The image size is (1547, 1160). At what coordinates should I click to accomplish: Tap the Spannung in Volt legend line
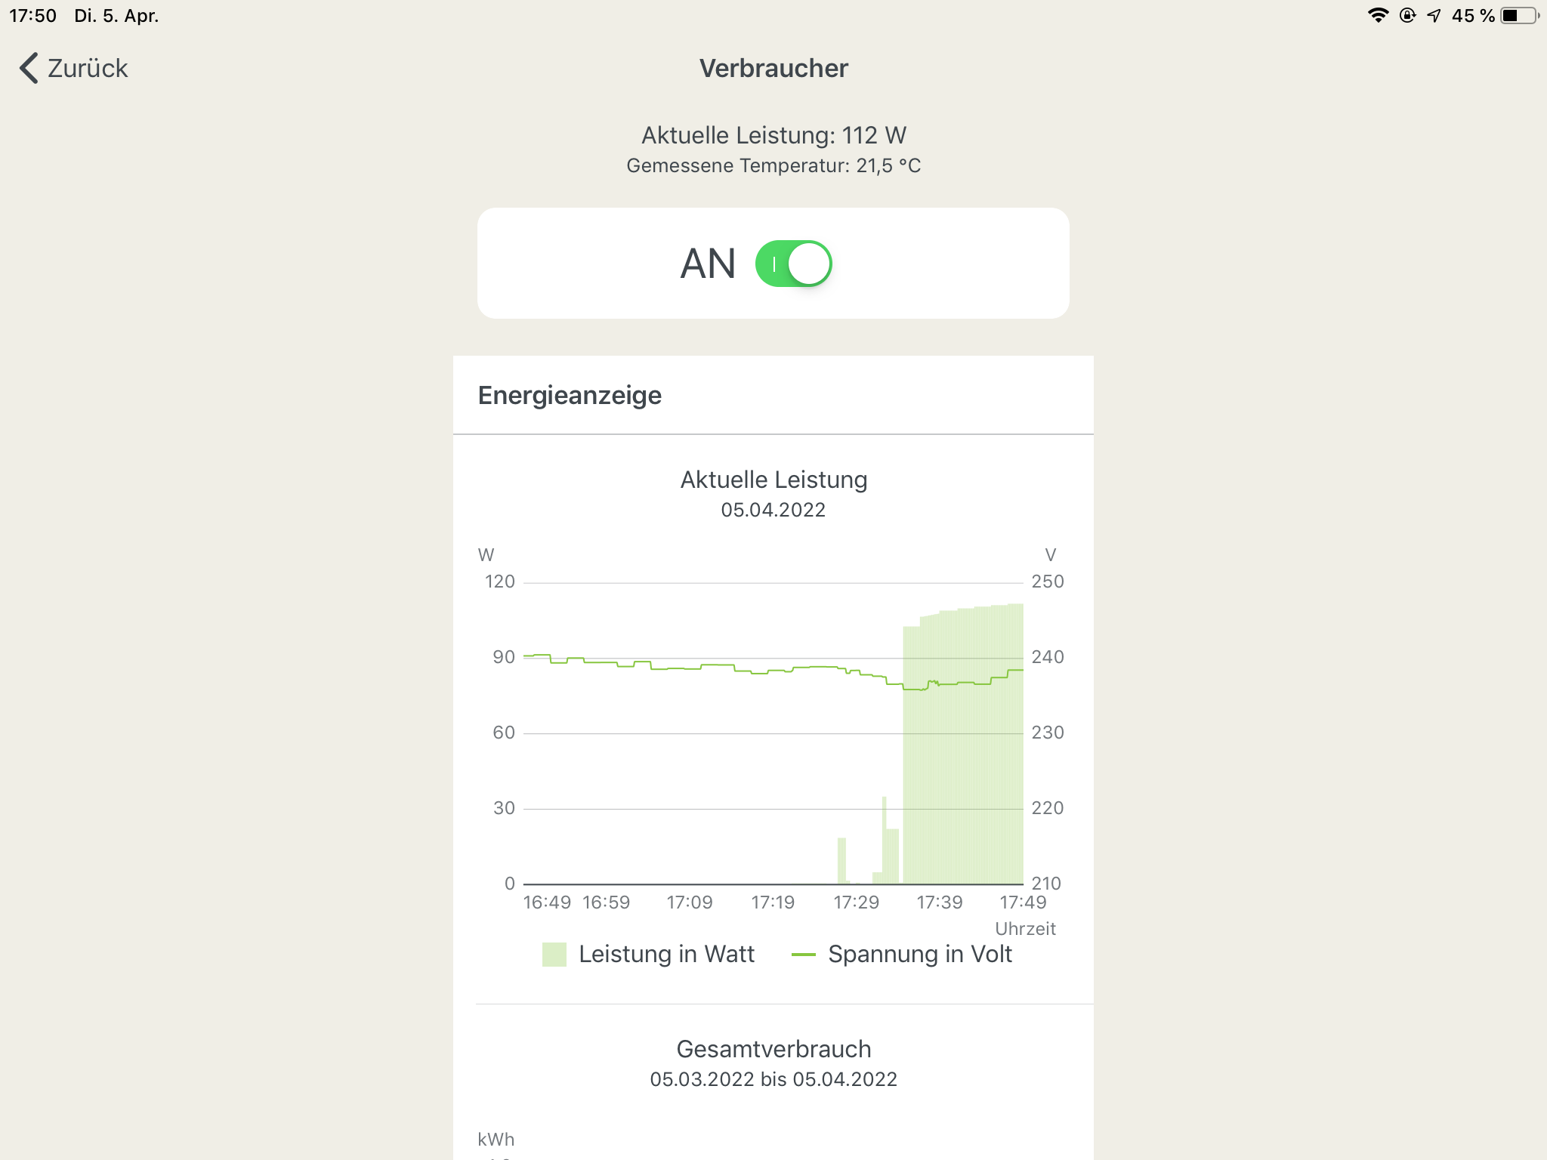pos(803,955)
